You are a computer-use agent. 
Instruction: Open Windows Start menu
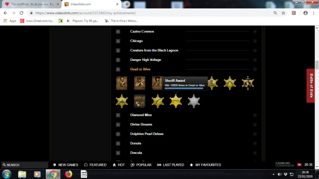click(x=6, y=174)
